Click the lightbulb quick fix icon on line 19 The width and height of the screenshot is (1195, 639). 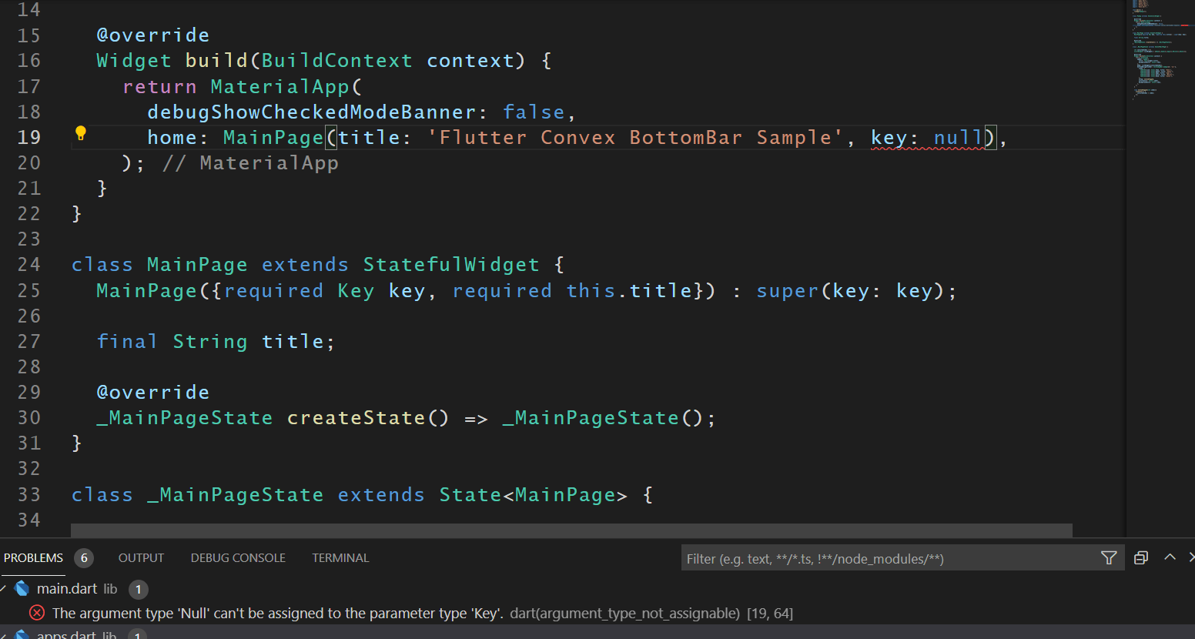(80, 132)
